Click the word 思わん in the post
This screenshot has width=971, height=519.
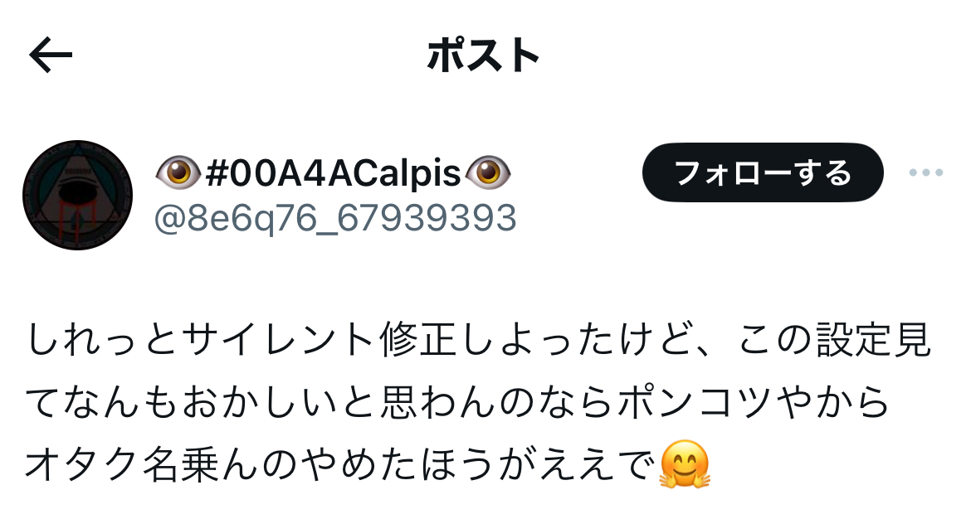point(438,402)
